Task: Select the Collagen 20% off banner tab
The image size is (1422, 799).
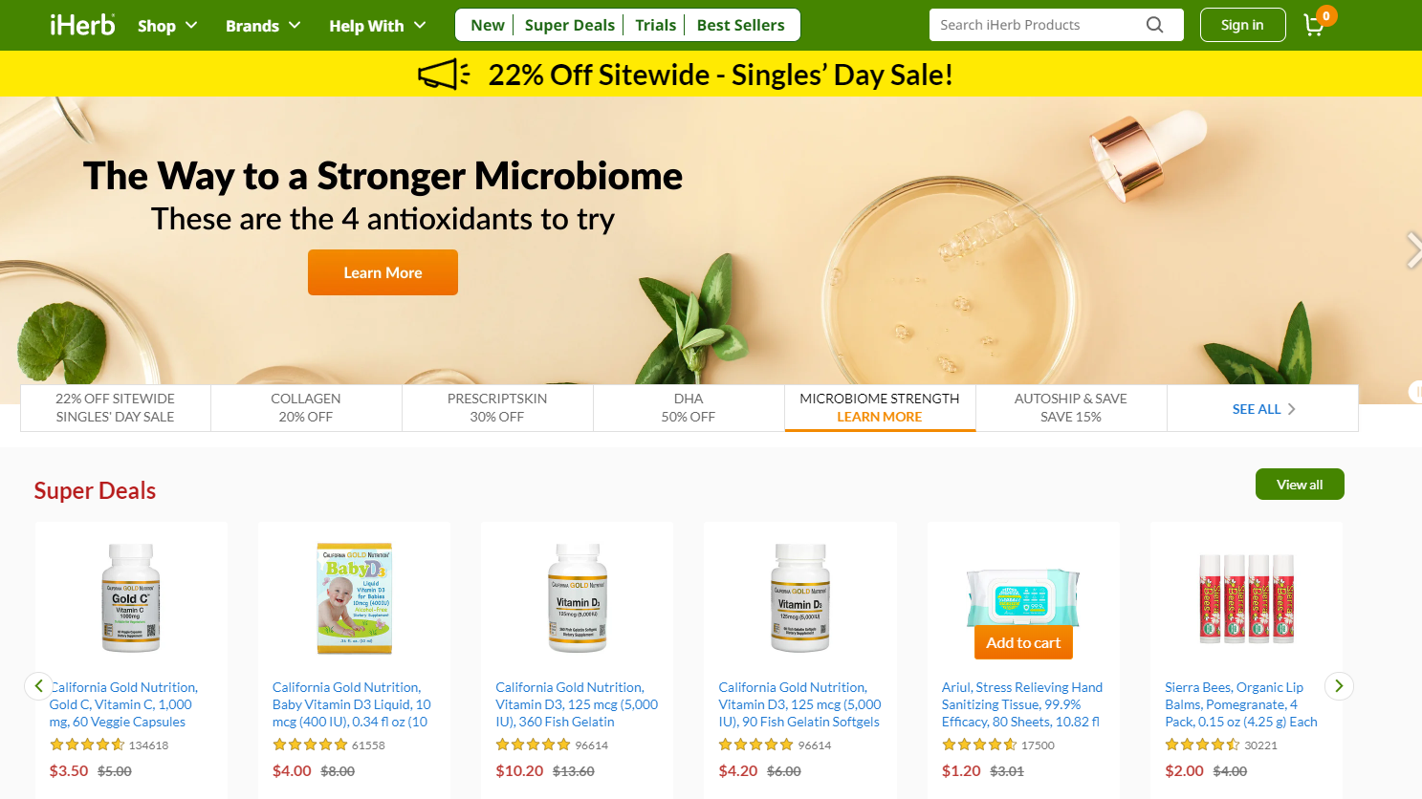Action: pos(306,408)
